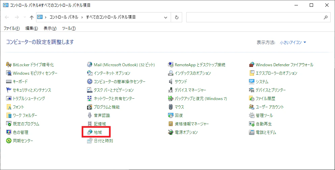The height and width of the screenshot is (170, 335).
Task: Open the ネットワークと共有センター icon
Action: pos(90,98)
